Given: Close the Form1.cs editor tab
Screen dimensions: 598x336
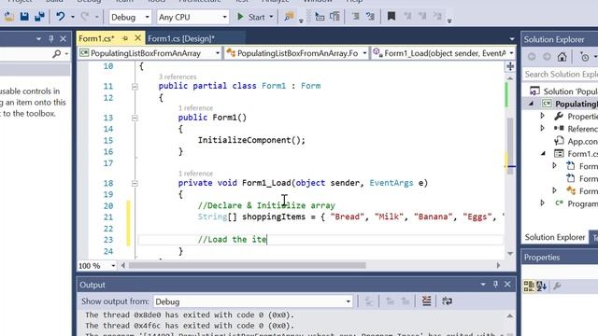Looking at the screenshot, I should (x=137, y=37).
